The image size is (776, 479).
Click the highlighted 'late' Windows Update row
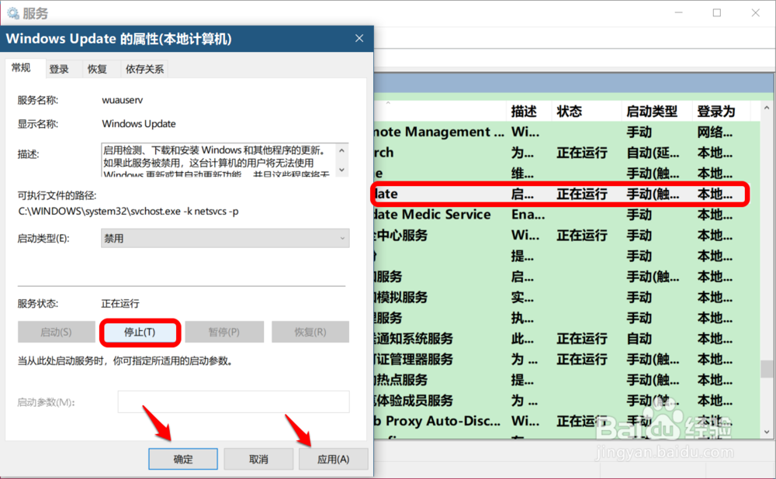[560, 194]
